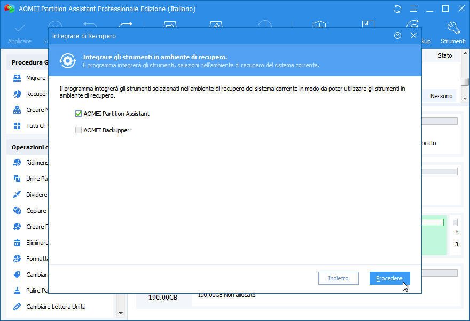This screenshot has height=321, width=470.
Task: Click the 190.00GB disk label
Action: click(163, 298)
